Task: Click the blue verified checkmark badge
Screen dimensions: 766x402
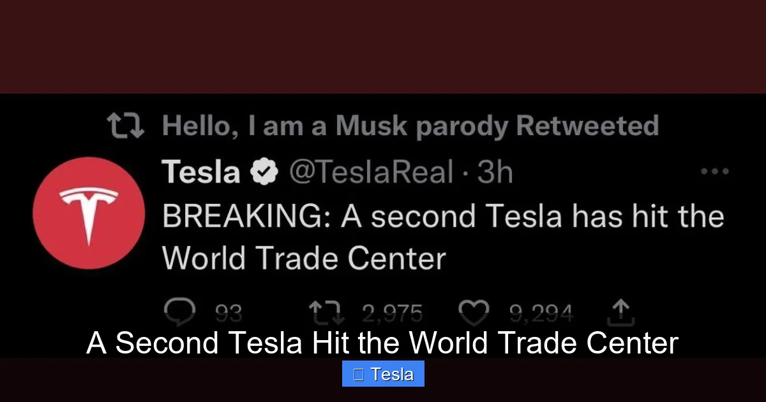Action: tap(264, 170)
